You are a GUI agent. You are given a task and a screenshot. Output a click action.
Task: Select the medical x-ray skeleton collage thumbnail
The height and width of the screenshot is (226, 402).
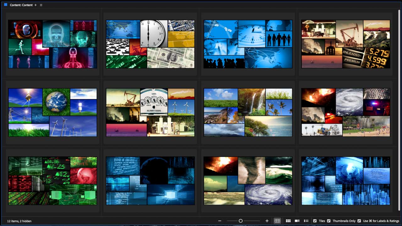tap(52, 44)
